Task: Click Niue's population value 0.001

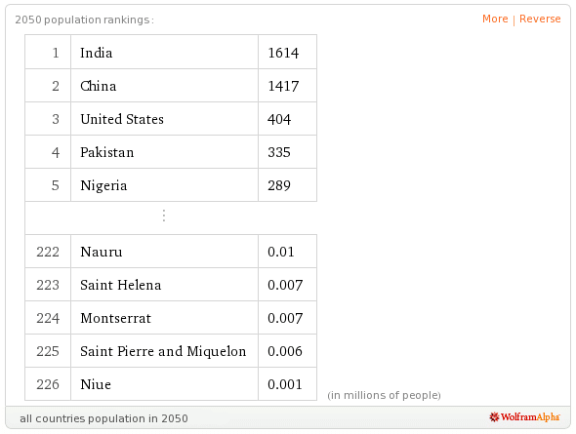Action: click(x=285, y=384)
